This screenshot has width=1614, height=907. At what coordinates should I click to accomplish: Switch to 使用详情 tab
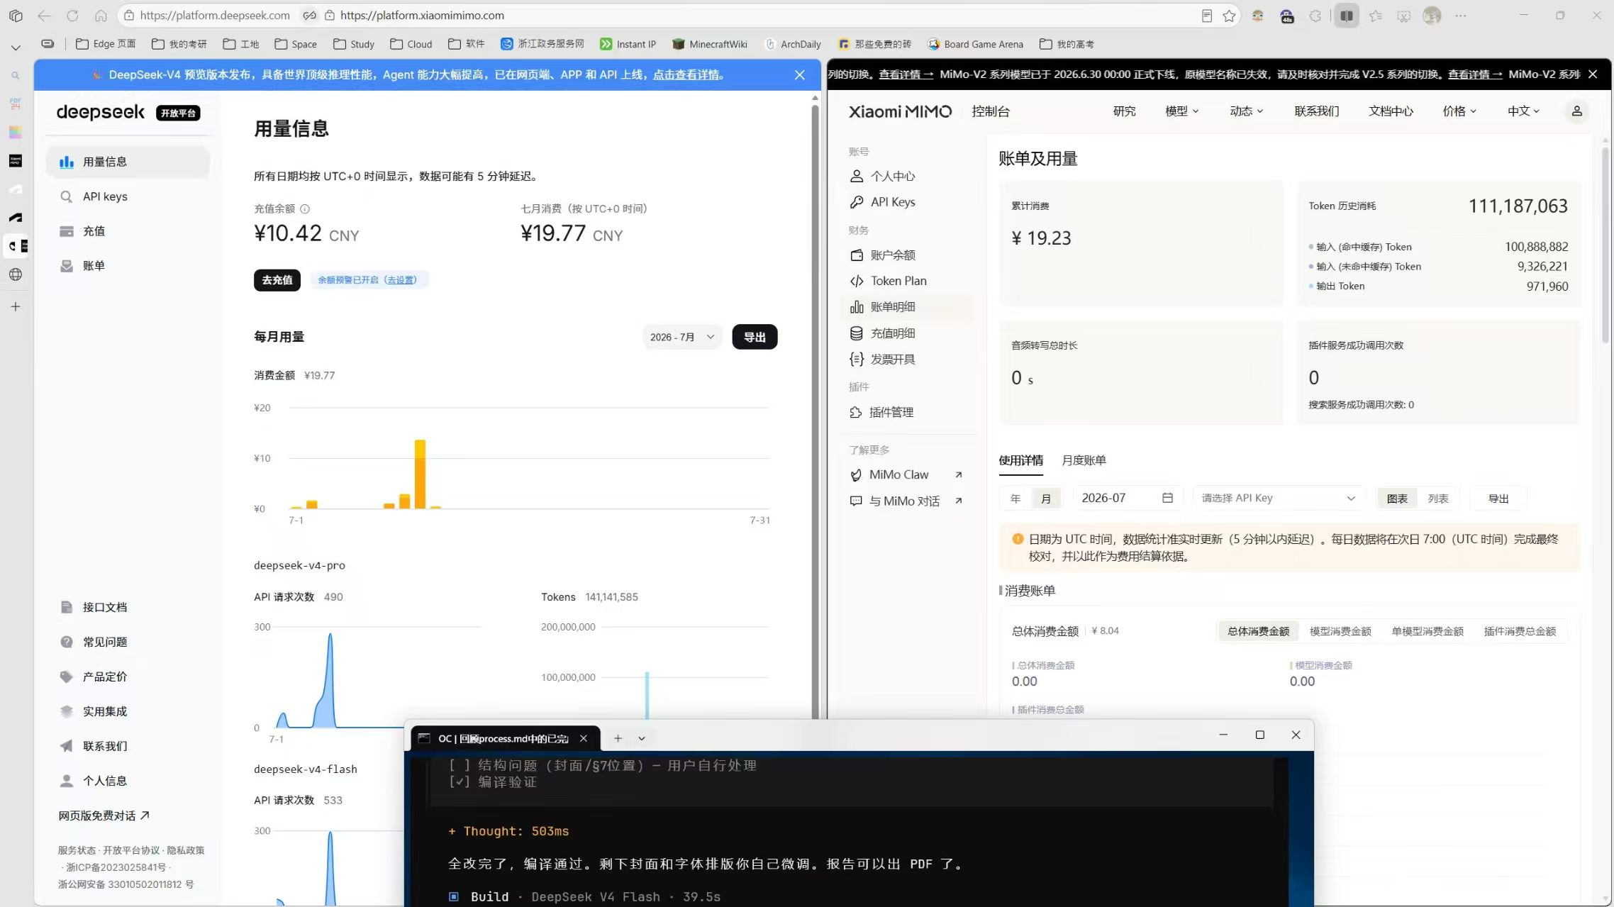tap(1020, 460)
